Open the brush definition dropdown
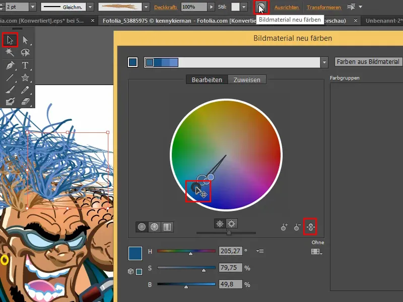 (x=146, y=7)
